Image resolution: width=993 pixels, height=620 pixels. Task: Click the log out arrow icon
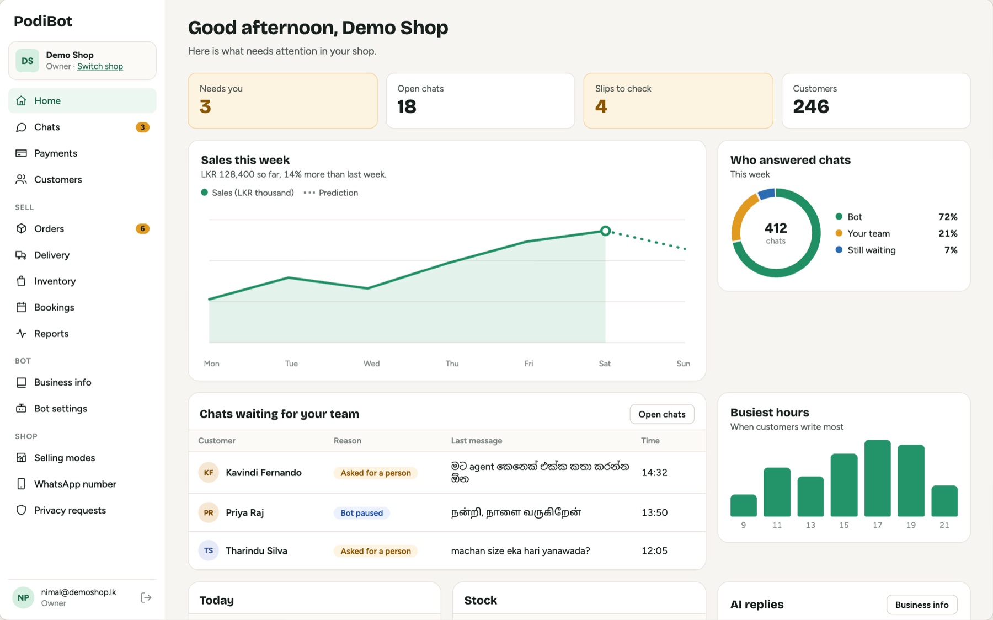coord(146,597)
